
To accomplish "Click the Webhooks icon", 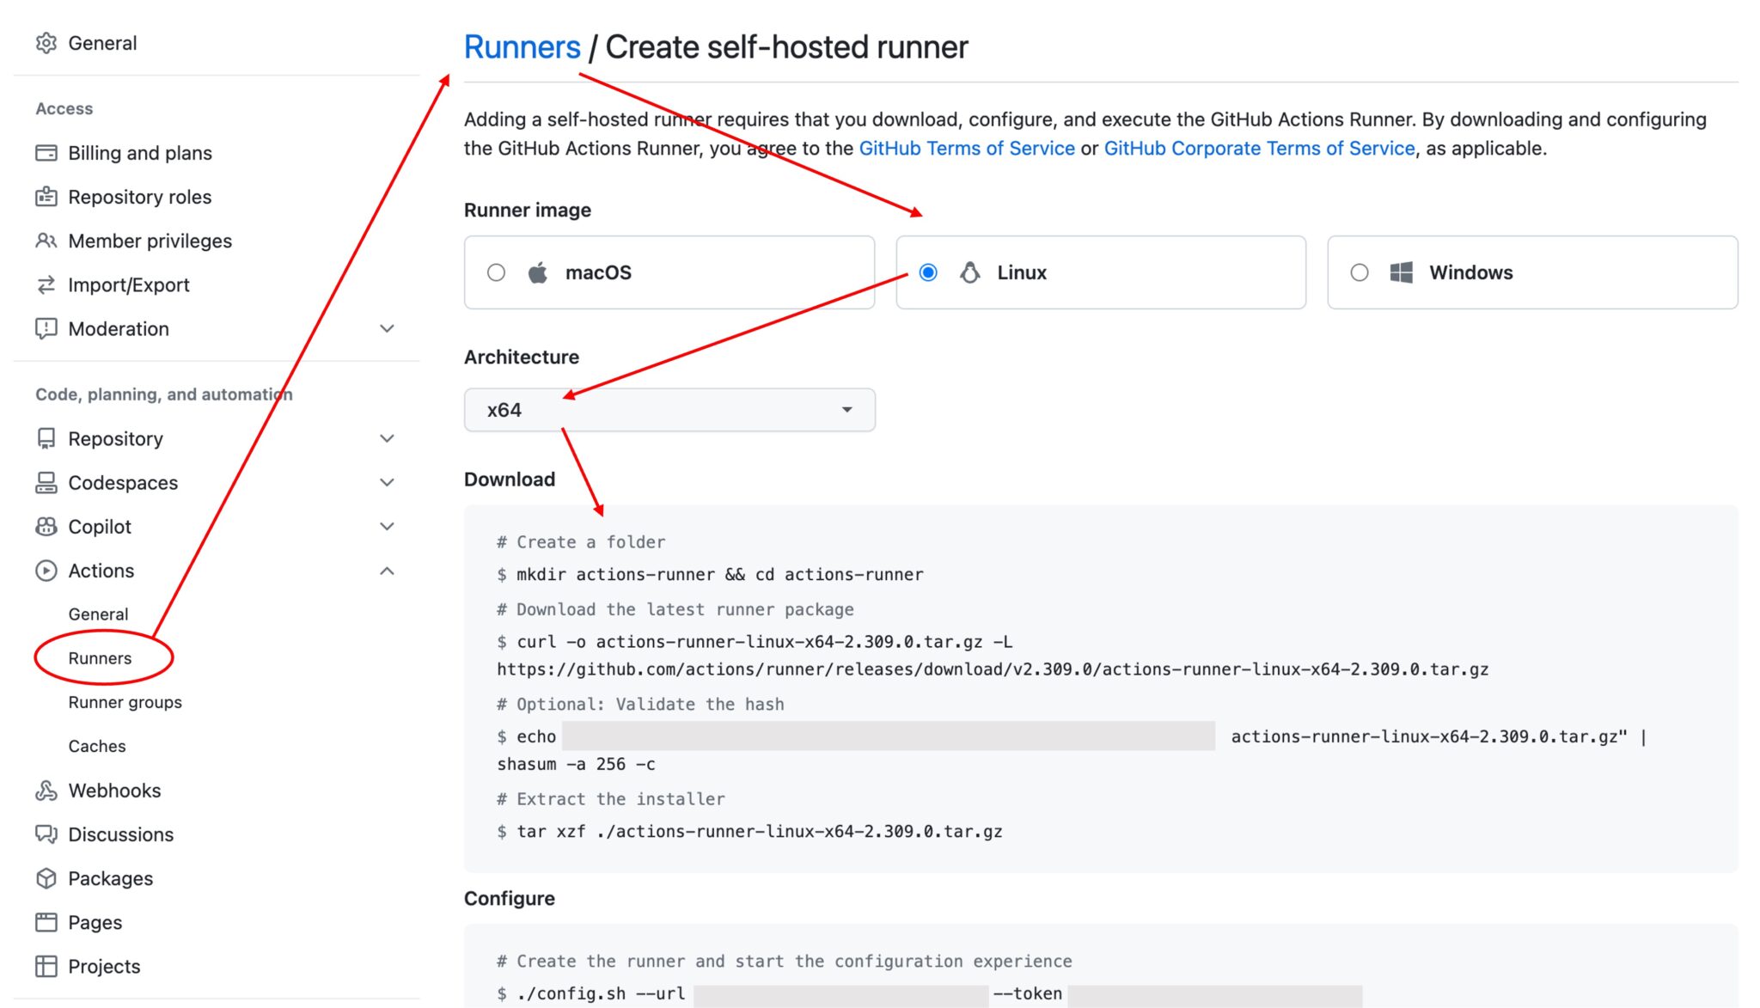I will [46, 791].
